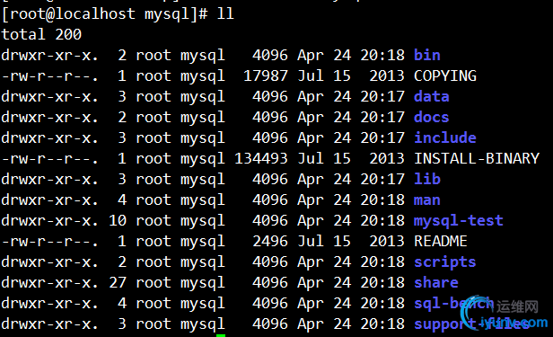The height and width of the screenshot is (337, 553).
Task: Click the lib directory name
Action: 427,179
